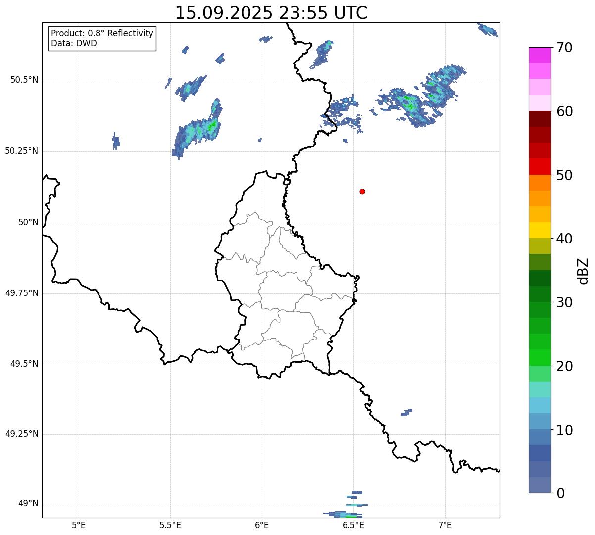Click the dBZ colorbar axis label

(x=583, y=270)
